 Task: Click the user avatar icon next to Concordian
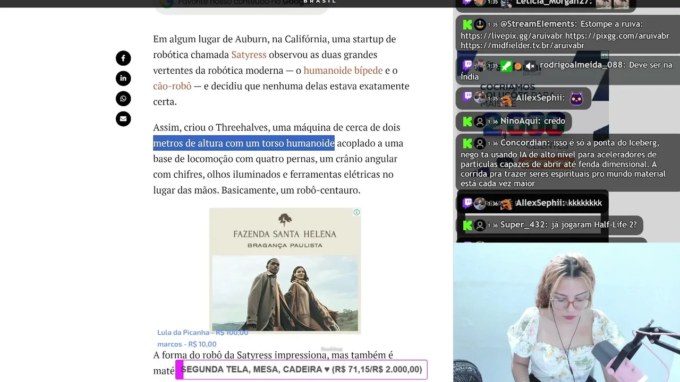pyautogui.click(x=480, y=143)
